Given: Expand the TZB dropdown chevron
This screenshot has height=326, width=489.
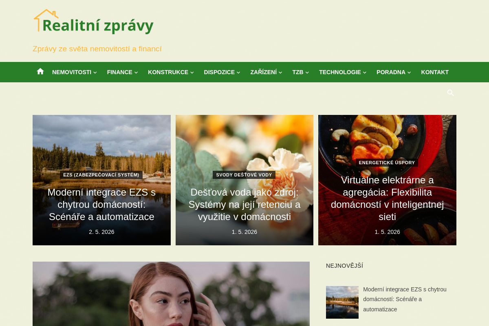Looking at the screenshot, I should tap(307, 73).
